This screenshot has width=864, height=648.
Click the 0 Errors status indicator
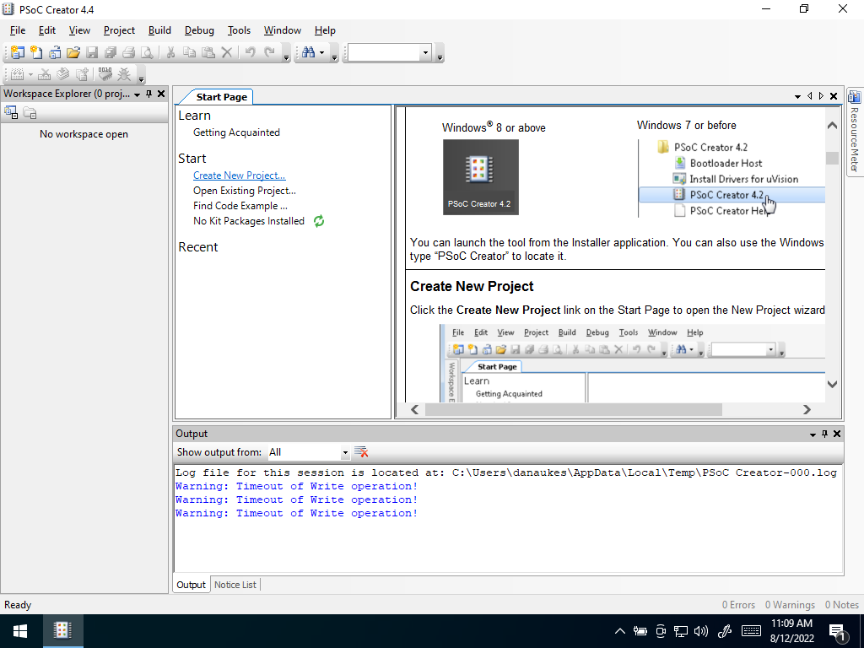(738, 604)
